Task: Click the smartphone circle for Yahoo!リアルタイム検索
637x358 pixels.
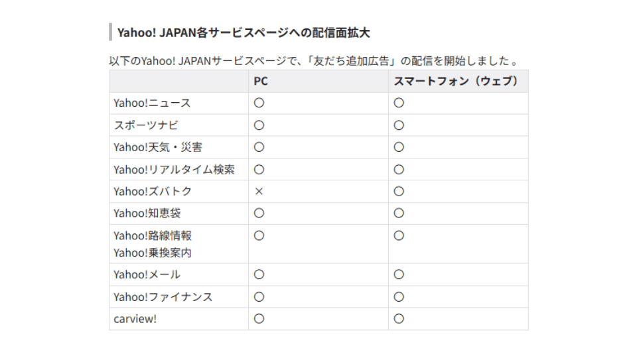Action: click(399, 170)
